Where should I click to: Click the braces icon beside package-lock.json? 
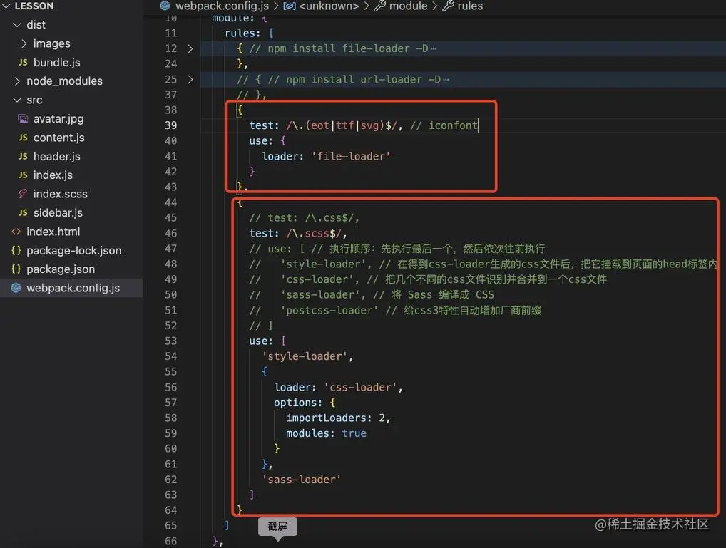pyautogui.click(x=16, y=250)
